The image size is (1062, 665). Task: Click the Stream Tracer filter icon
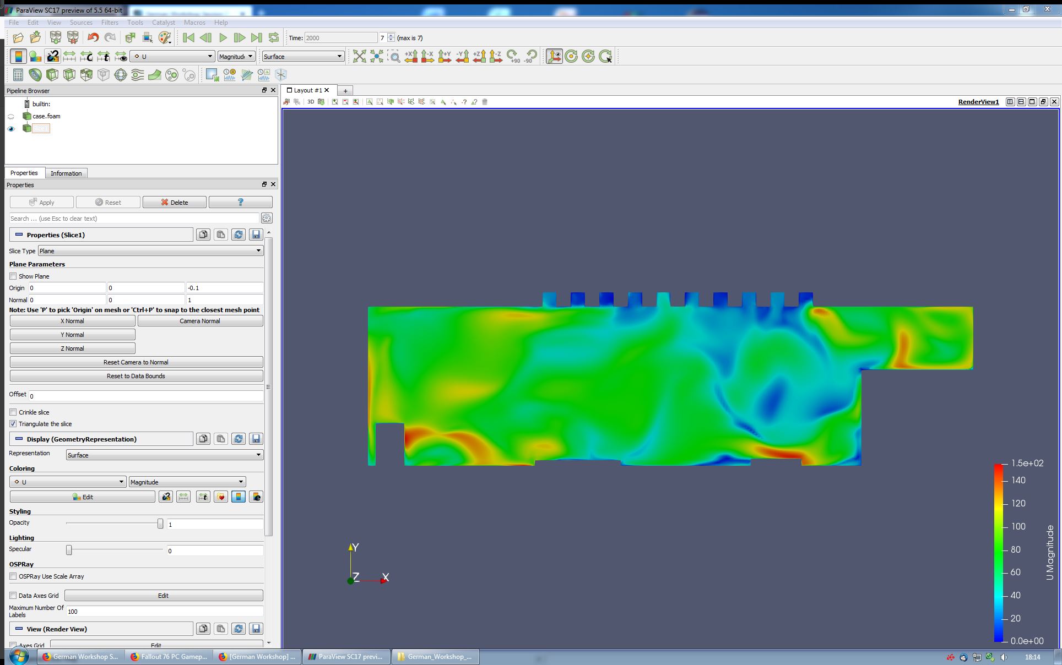point(138,75)
